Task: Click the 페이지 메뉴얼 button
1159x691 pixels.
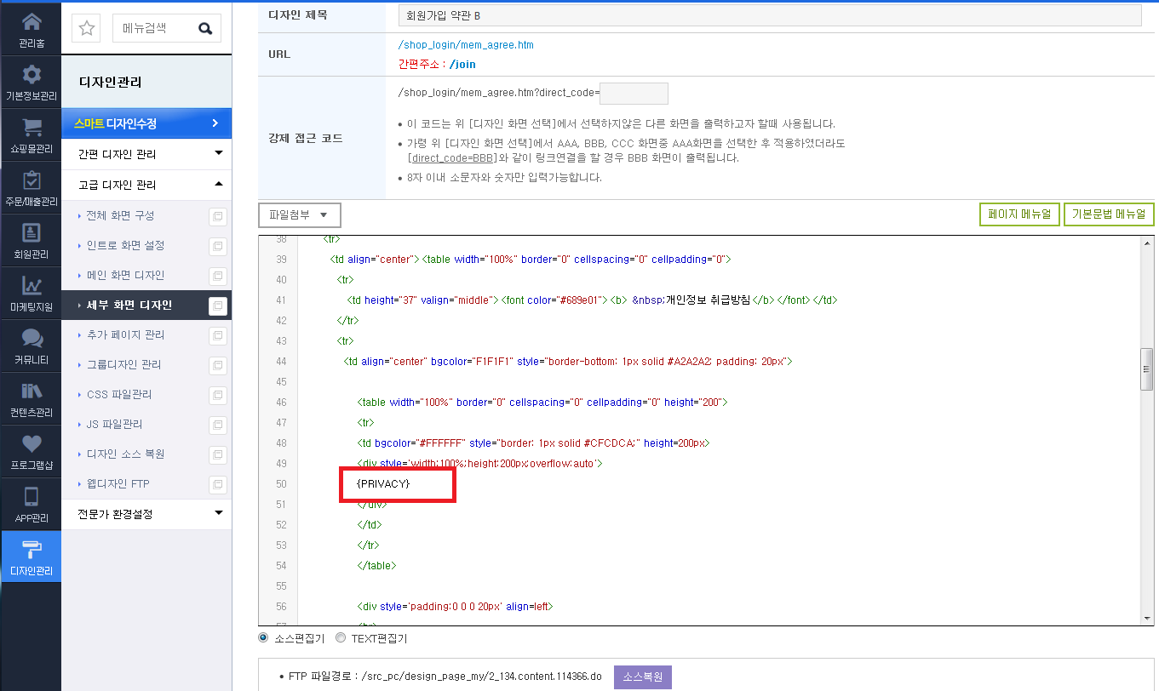Action: [x=1020, y=214]
